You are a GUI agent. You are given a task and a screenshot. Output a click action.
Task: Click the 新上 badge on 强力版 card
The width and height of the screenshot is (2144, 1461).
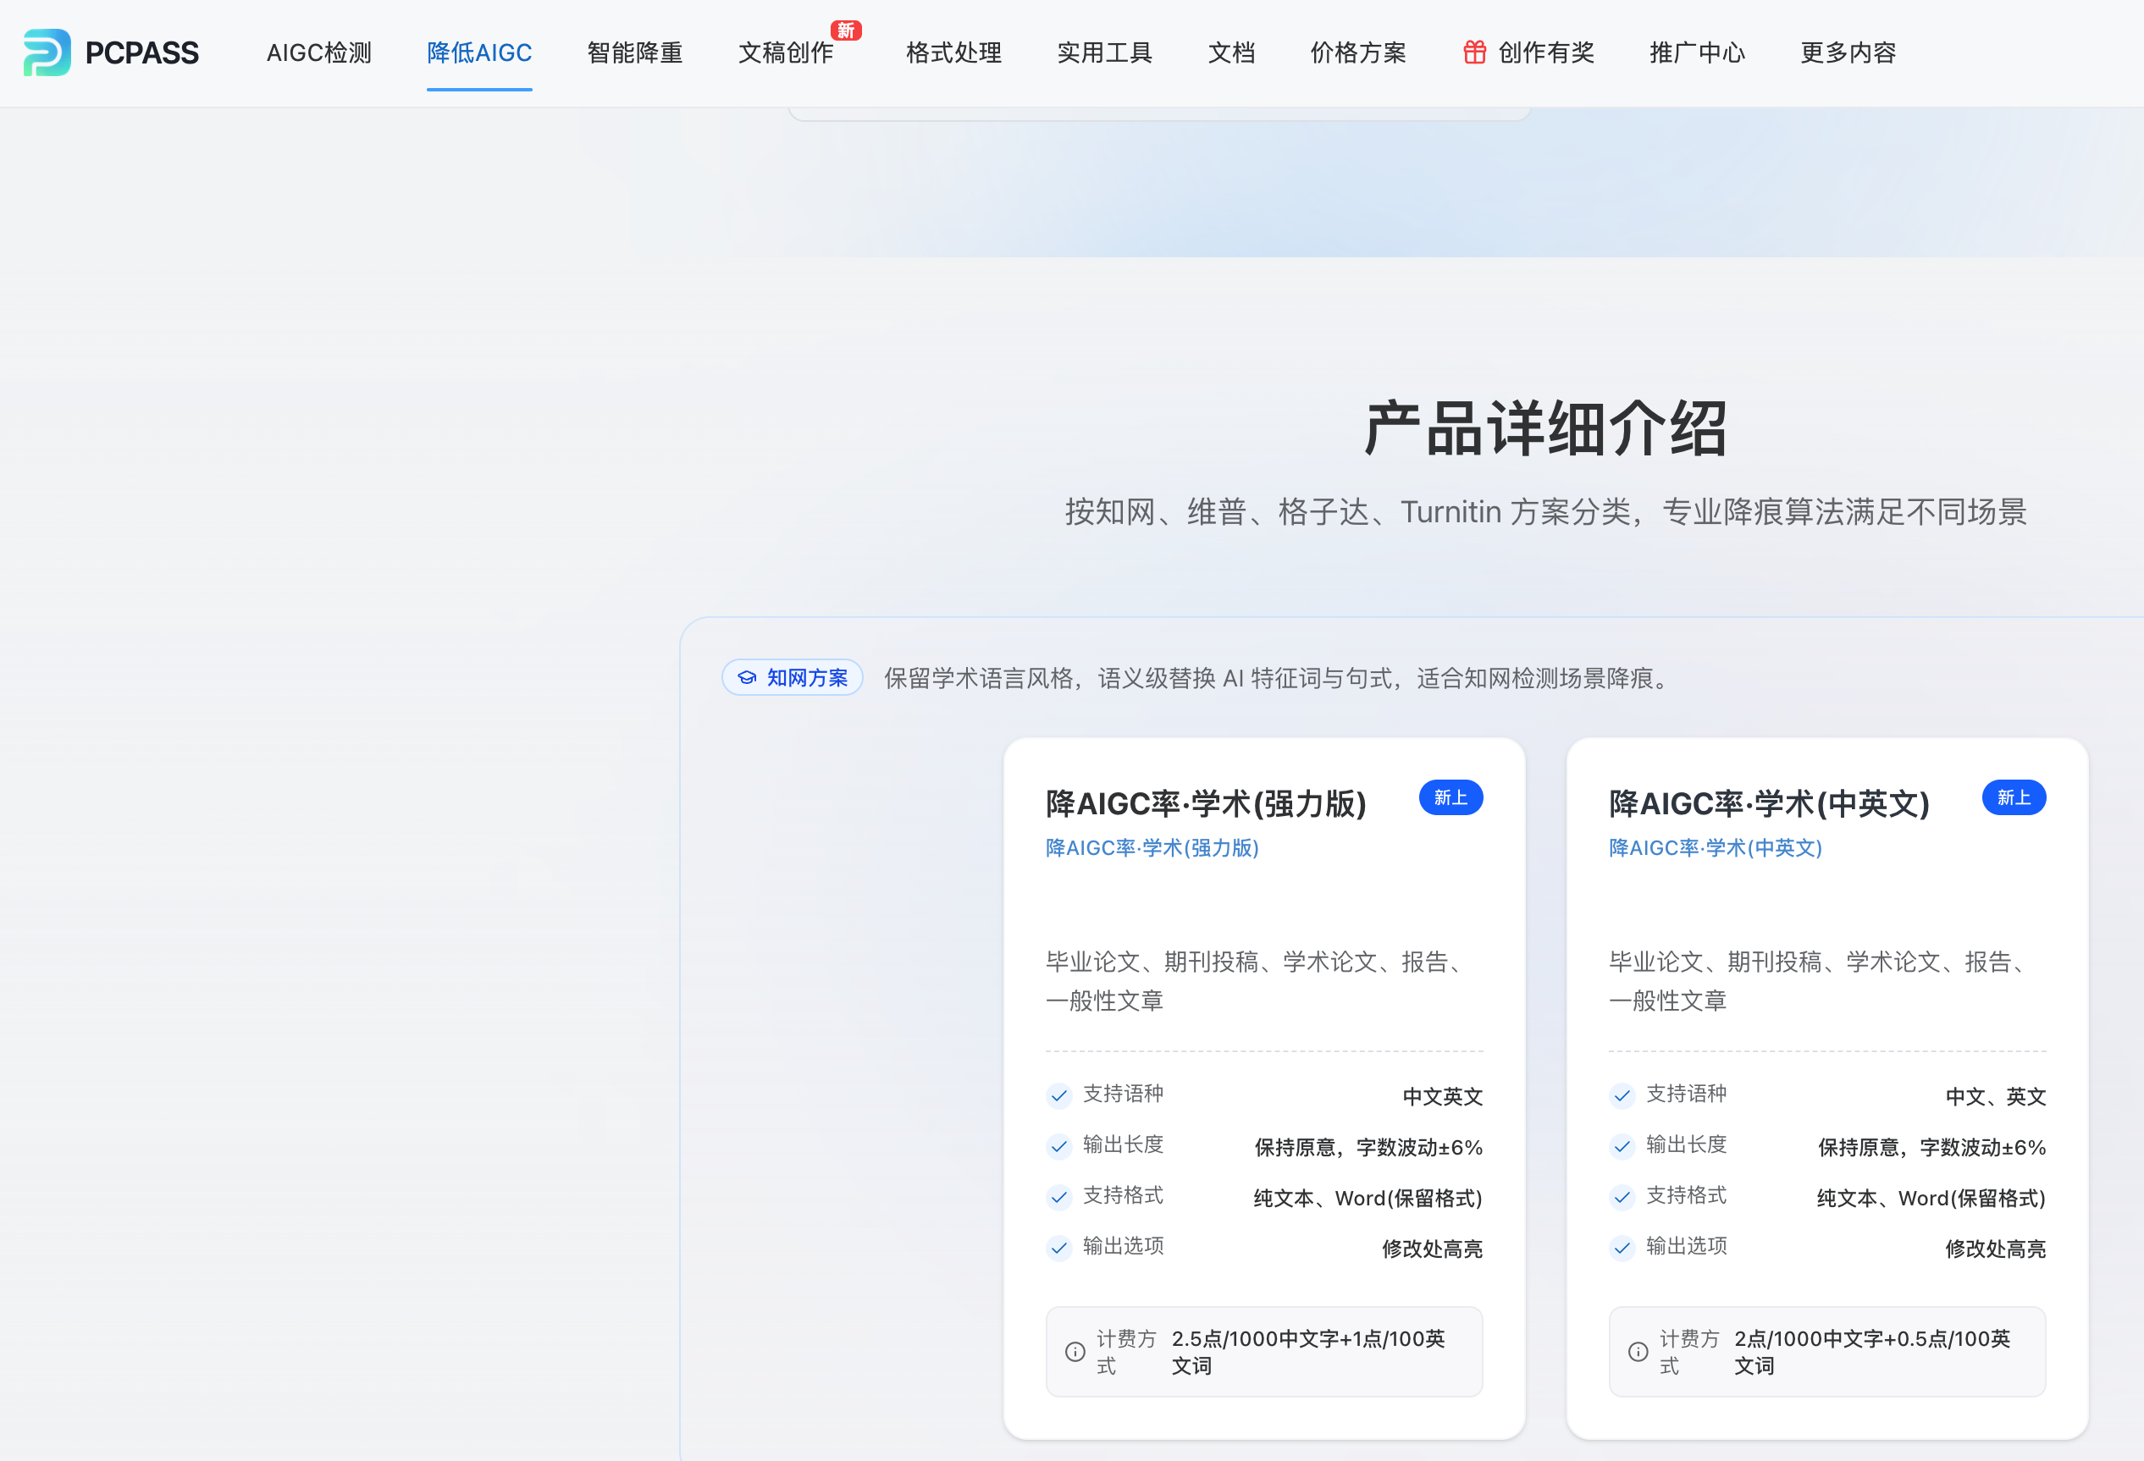click(1451, 798)
